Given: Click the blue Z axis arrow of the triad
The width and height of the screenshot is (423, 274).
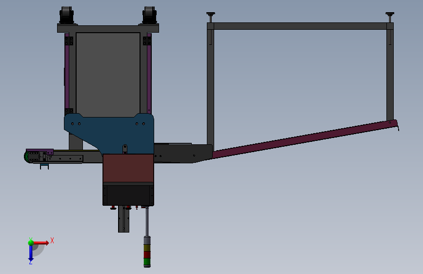Looking at the screenshot, I should click(31, 253).
